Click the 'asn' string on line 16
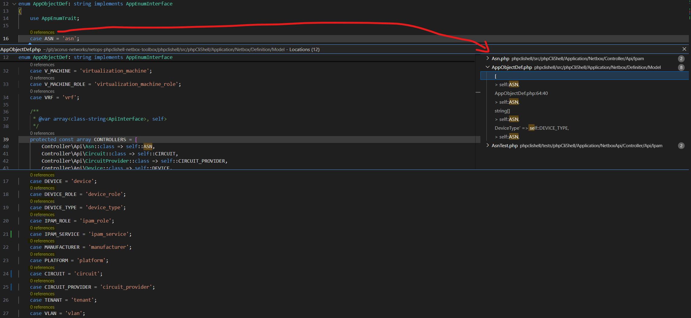Screen dimensions: 691x318 [69, 39]
